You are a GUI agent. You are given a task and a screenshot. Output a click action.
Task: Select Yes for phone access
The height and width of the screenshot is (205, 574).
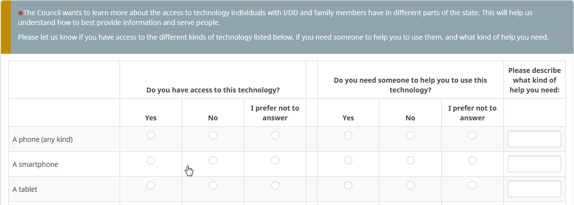pyautogui.click(x=150, y=135)
